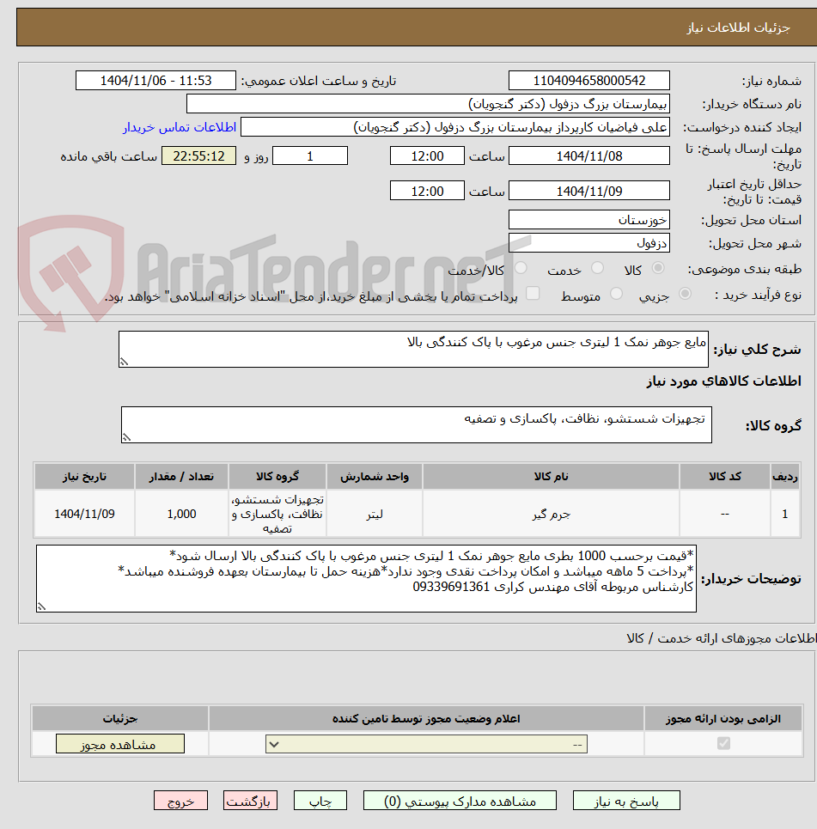Click the شرح کلی نیاز text area
Screen dimensions: 817x829
[413, 349]
